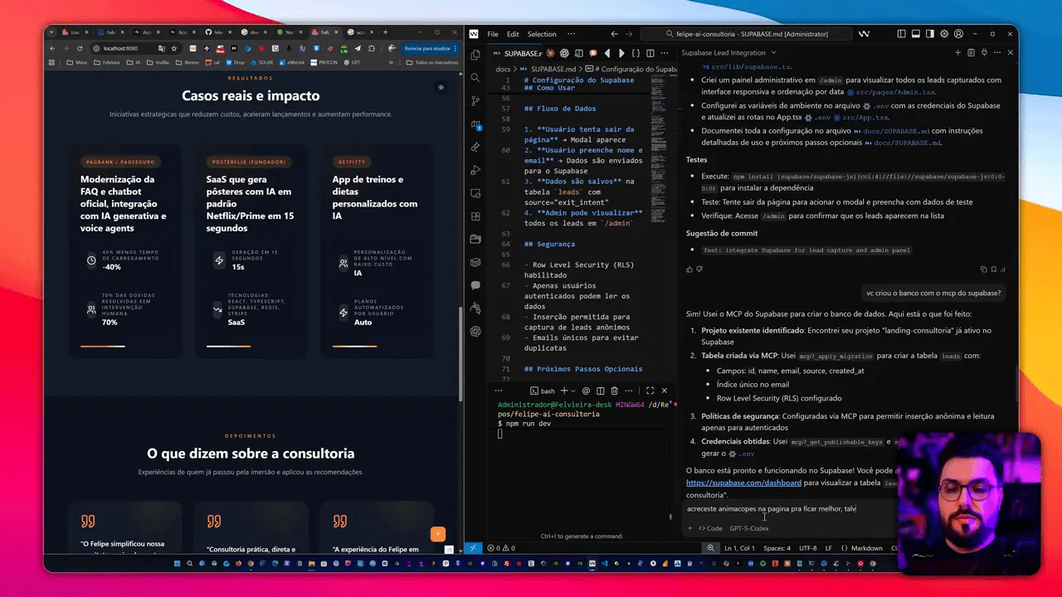Toggle the secondary sidebar
Screen dimensions: 1062x597
930,34
